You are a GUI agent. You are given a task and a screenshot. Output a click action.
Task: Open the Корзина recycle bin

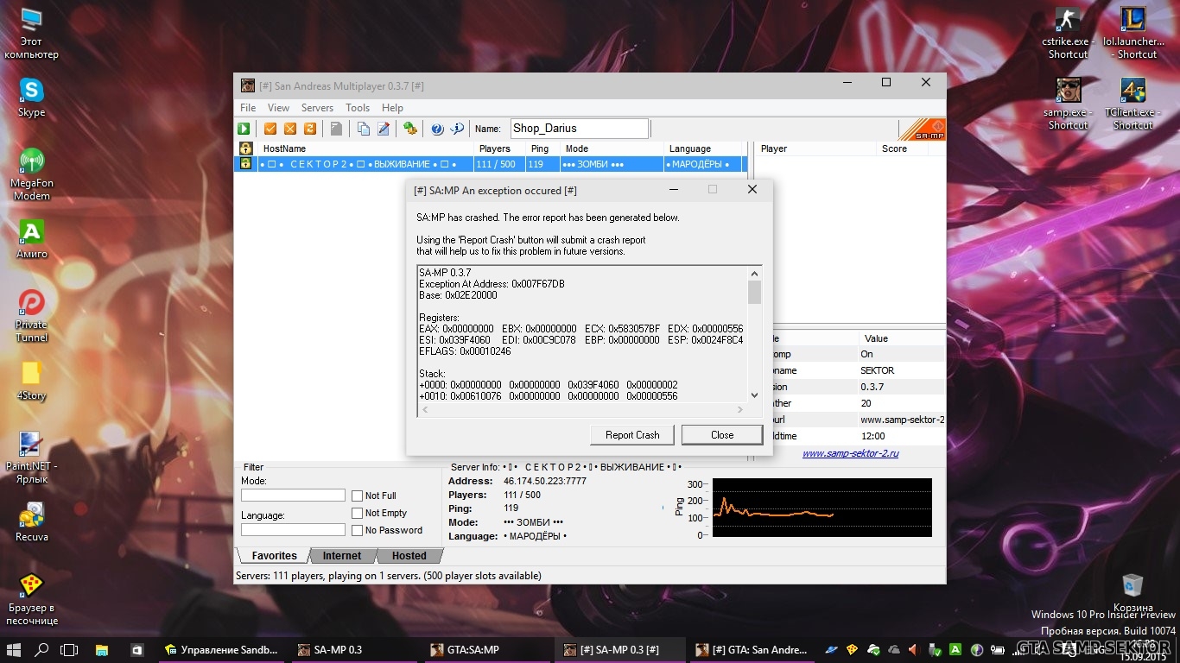[1132, 592]
